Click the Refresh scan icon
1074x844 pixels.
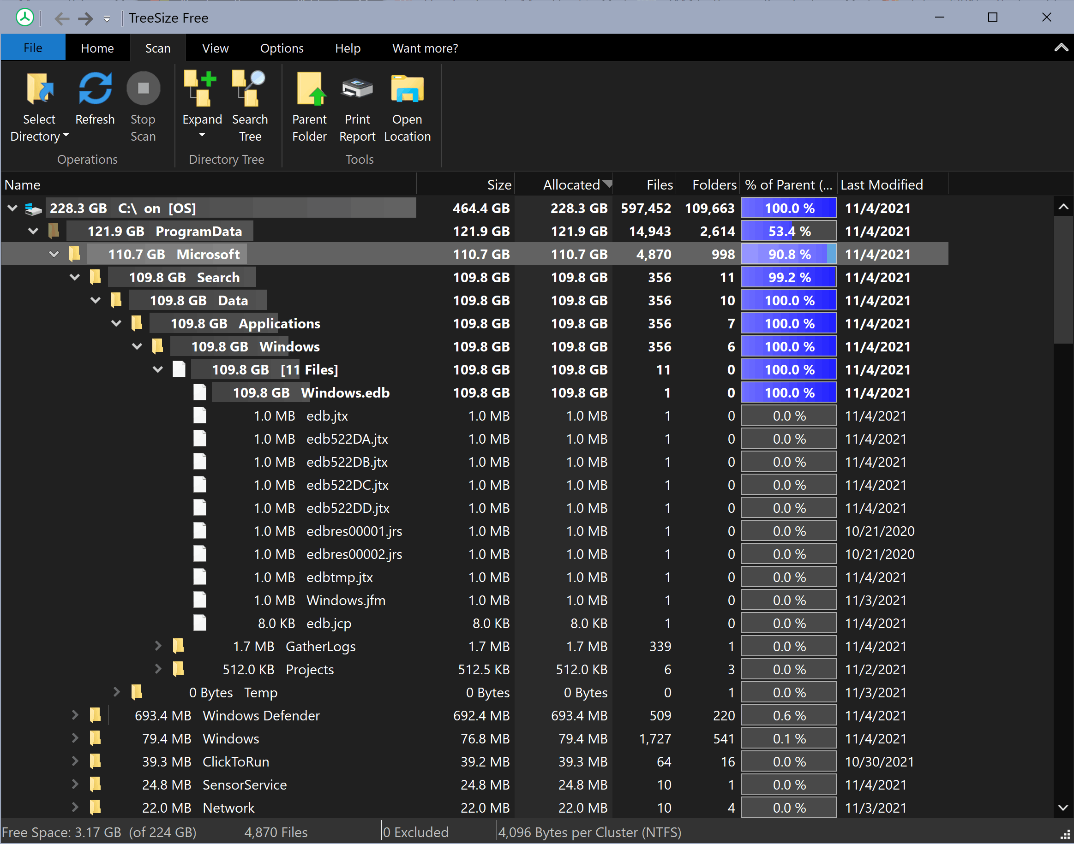pos(95,89)
